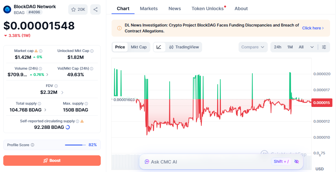Click the CMC AI sparkle icon

pos(147,162)
